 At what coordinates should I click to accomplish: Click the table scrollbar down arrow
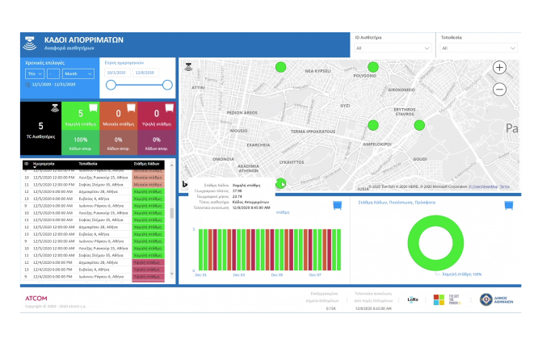[x=171, y=274]
